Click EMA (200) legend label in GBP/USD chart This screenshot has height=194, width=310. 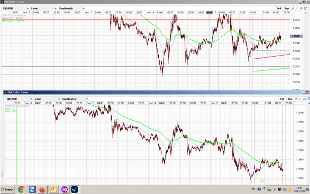tap(11, 111)
